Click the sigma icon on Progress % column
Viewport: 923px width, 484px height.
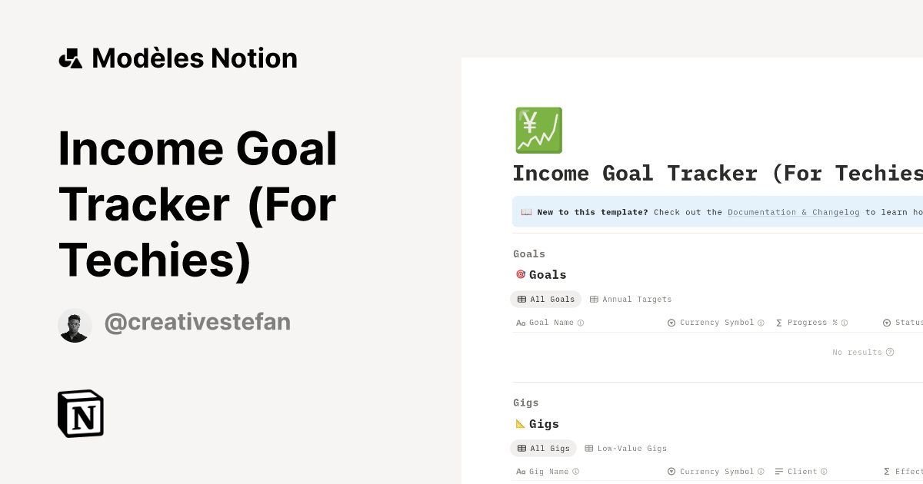(778, 322)
